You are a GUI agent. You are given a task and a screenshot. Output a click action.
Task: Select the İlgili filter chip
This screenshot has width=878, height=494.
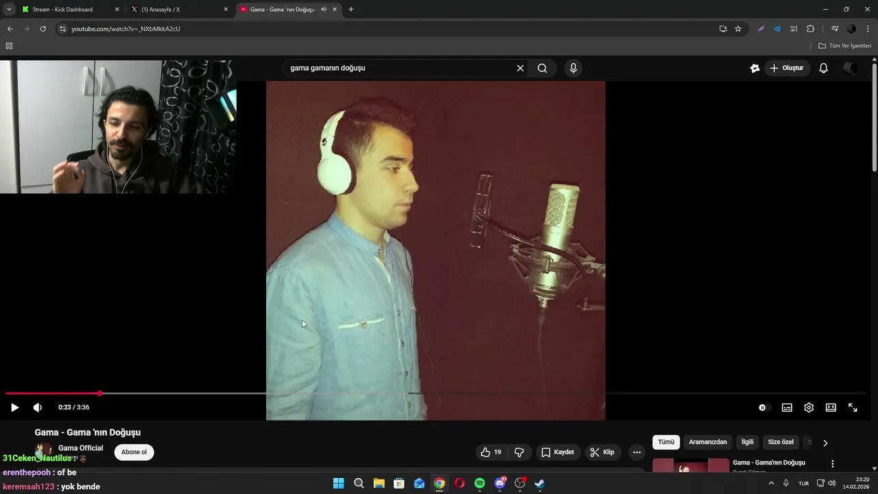[747, 442]
